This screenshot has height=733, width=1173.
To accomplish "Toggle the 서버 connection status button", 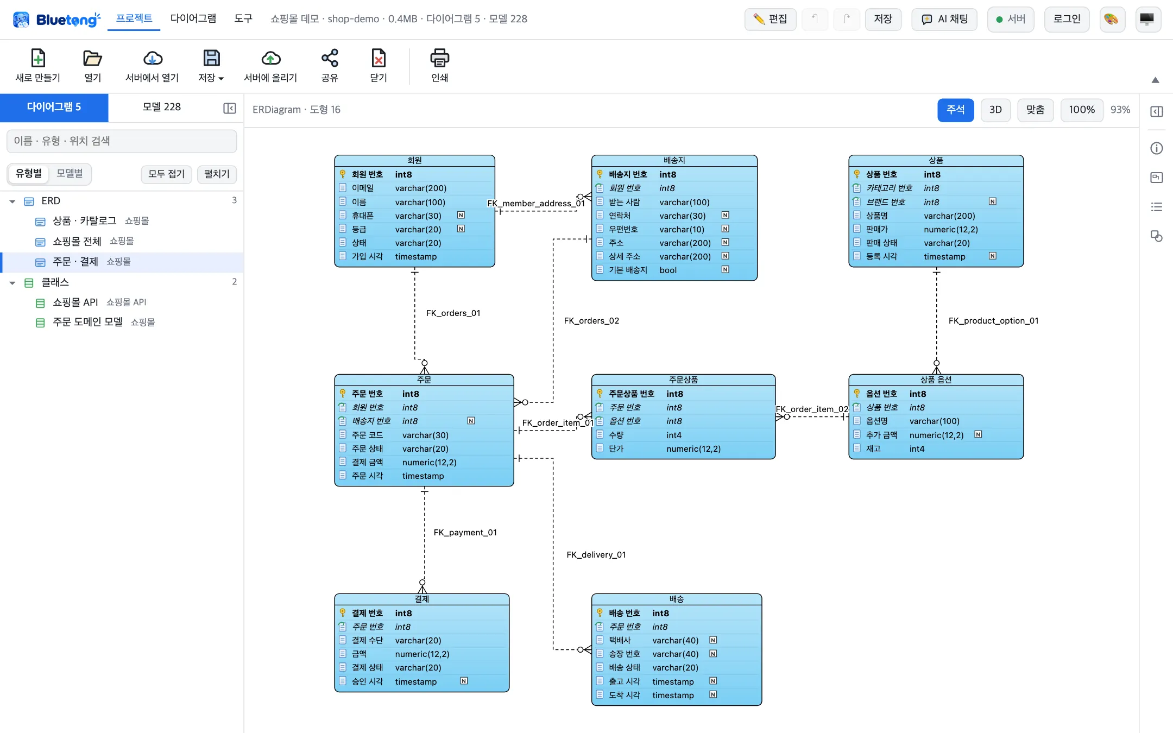I will [x=1011, y=19].
